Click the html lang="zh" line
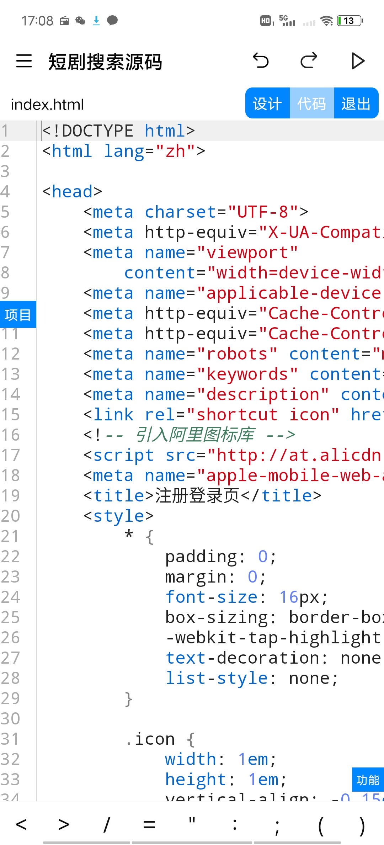384x845 pixels. point(124,151)
